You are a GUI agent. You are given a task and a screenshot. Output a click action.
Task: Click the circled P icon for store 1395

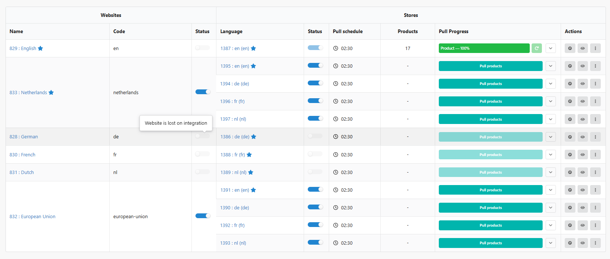click(x=570, y=66)
